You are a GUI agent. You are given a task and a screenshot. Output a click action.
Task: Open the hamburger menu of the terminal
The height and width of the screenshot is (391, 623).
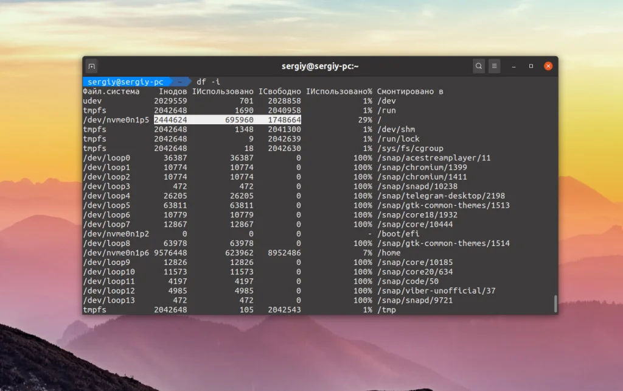point(495,66)
